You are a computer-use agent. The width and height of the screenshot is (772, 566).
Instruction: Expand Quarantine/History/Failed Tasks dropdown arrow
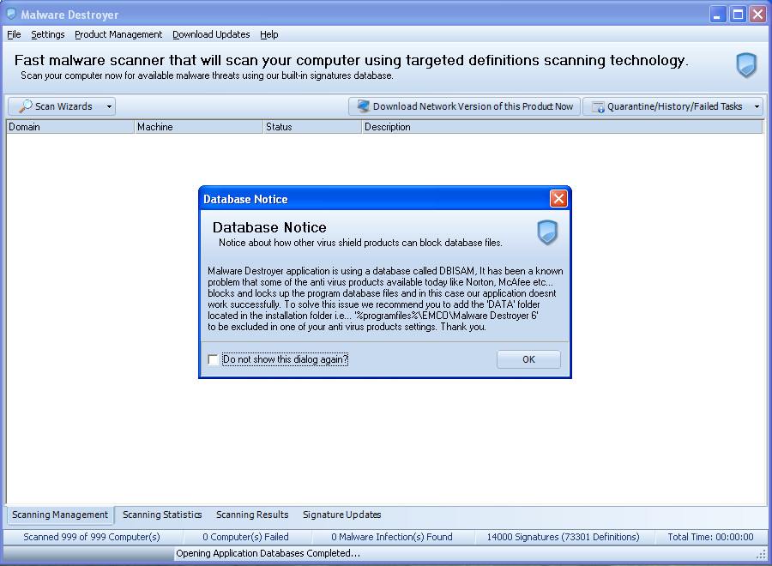click(x=757, y=106)
